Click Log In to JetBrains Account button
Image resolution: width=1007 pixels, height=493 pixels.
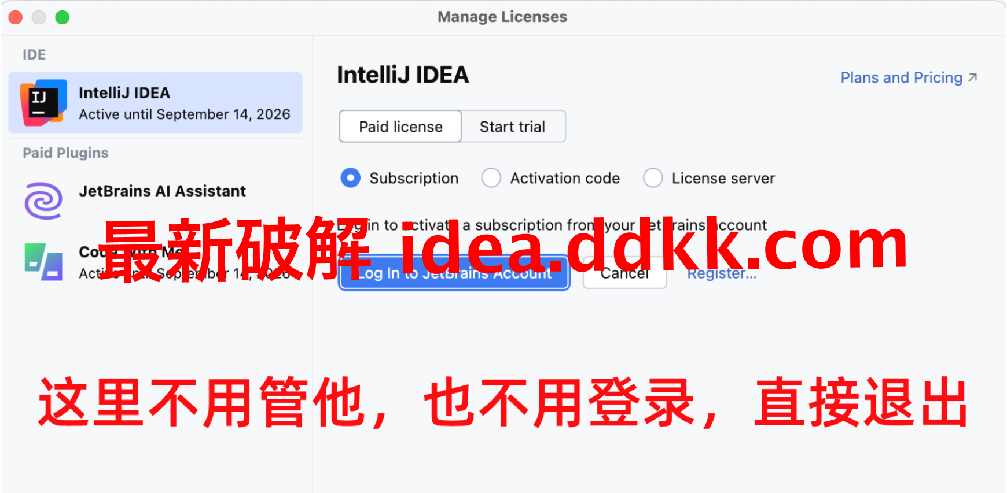point(454,273)
